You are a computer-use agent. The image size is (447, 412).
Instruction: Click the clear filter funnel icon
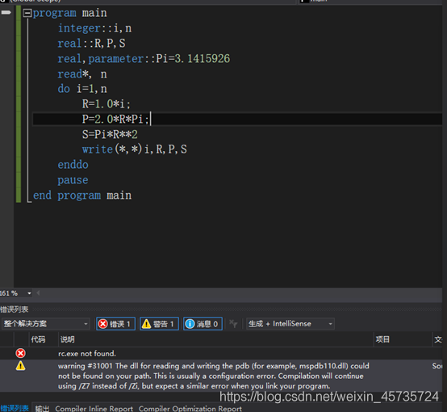coord(233,324)
